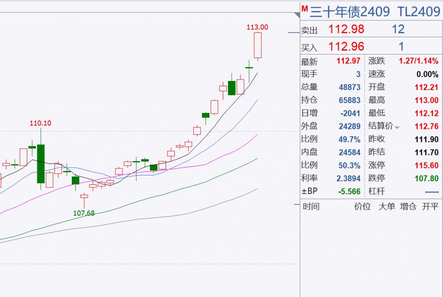Image resolution: width=443 pixels, height=297 pixels.
Task: Click the 最新 price value 112.97
Action: [x=348, y=61]
